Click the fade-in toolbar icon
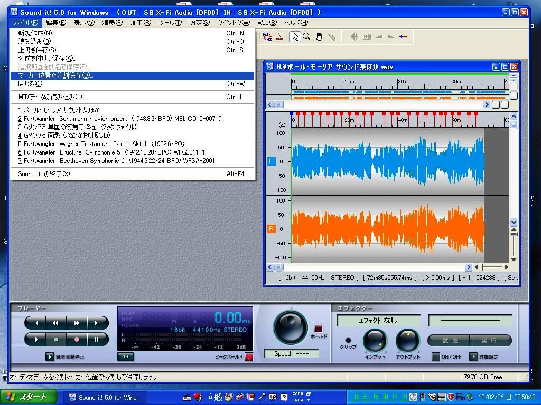The width and height of the screenshot is (541, 405). pos(379,36)
